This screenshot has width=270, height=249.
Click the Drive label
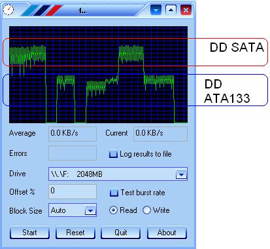(18, 174)
